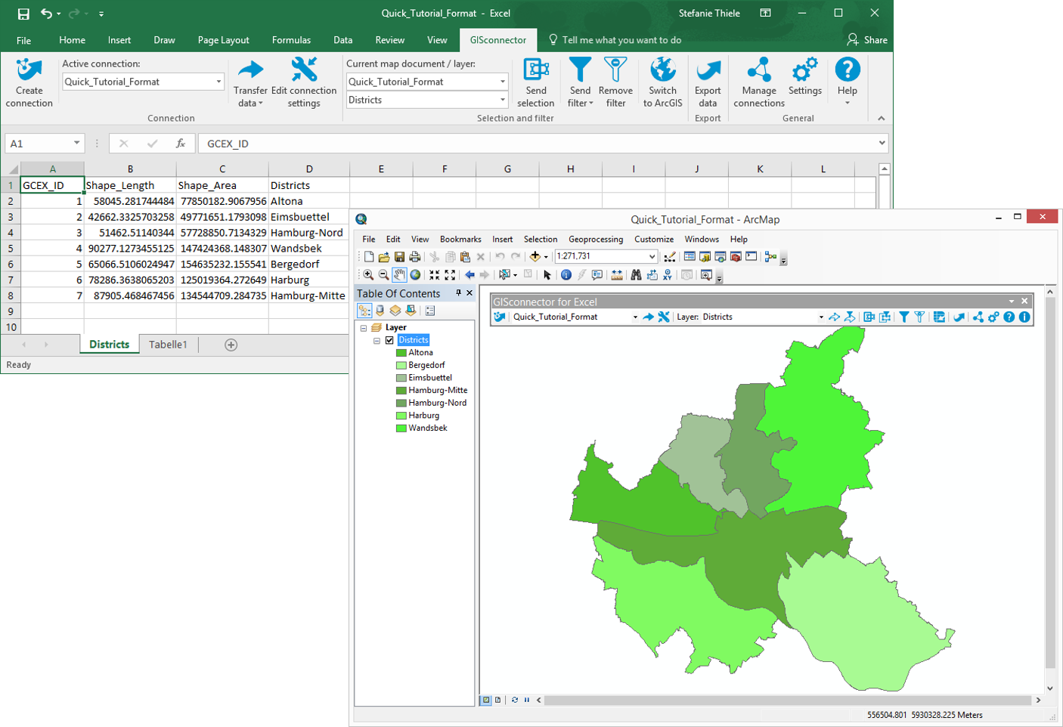Click ArcMap Go Back to previous extent
The image size is (1063, 727).
470,275
